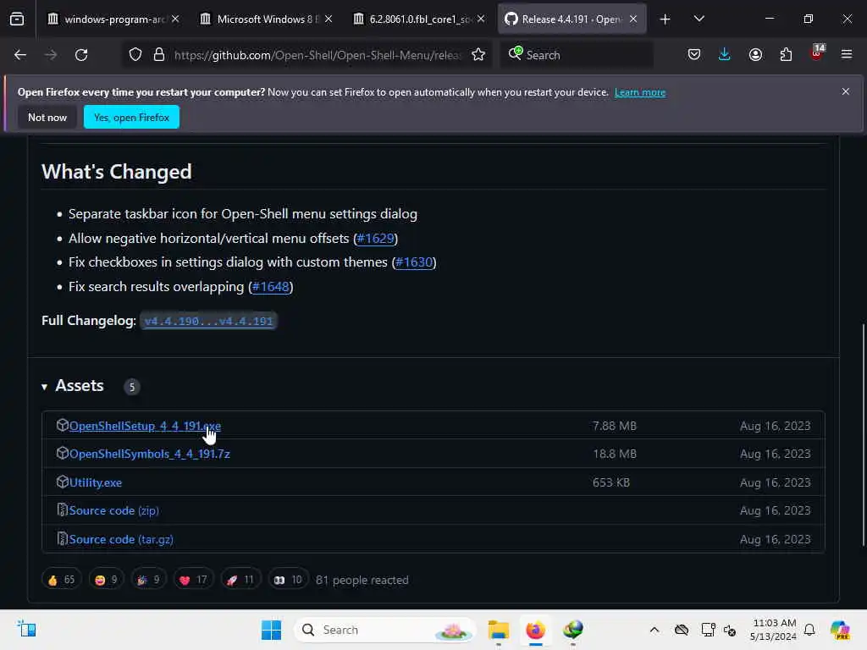Open a new tab

click(665, 19)
